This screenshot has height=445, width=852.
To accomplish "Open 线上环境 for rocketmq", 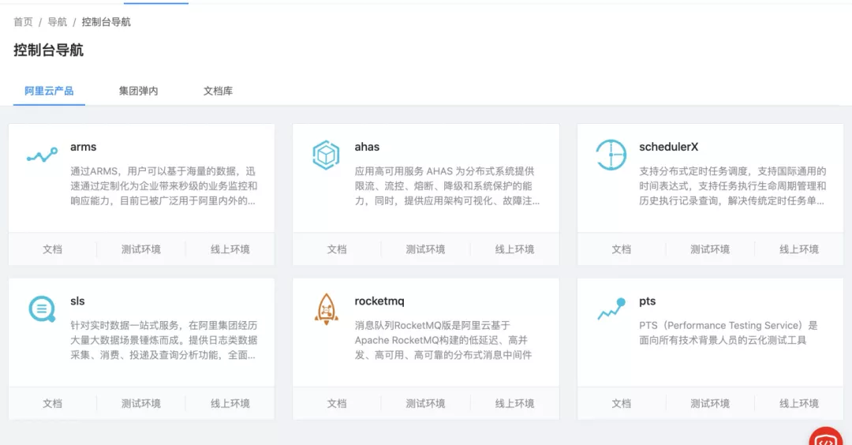I will click(514, 404).
